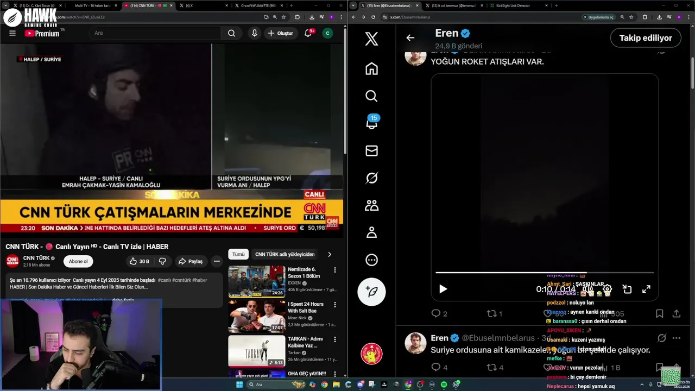Image resolution: width=695 pixels, height=391 pixels.
Task: Open left browser tab search dropdown
Action: pos(5,5)
